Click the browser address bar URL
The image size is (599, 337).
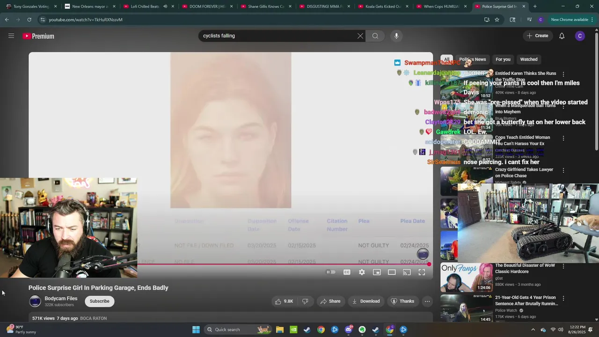[86, 20]
